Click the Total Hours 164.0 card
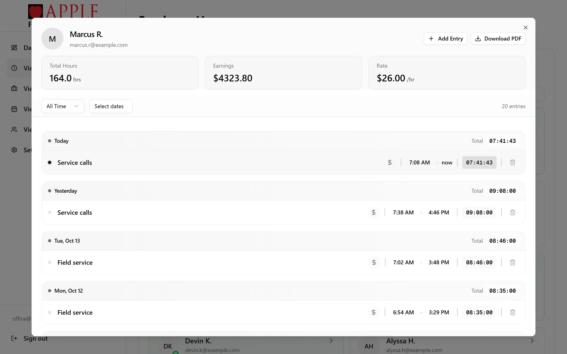Screen dimensions: 567x354 (x=120, y=73)
